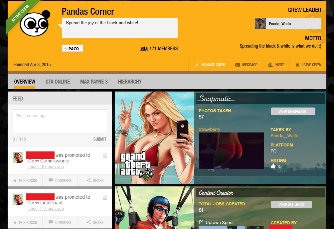Click Panda_Waifu crew leader avatar
The height and width of the screenshot is (229, 334).
260,24
